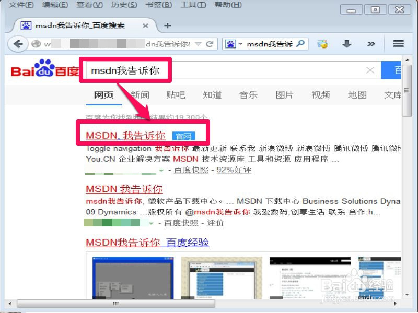Click the horizontal scrollbar right arrow
Viewport: 418px width, 313px height.
(x=396, y=304)
